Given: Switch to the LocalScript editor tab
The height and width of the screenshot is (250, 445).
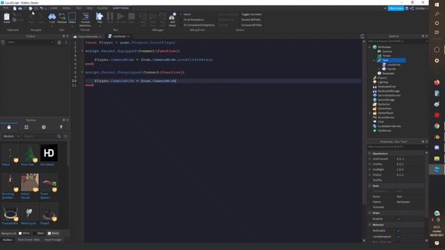Looking at the screenshot, I should point(119,36).
